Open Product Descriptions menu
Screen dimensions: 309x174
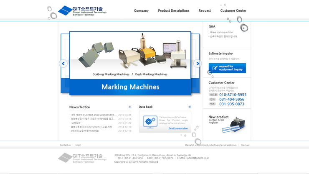point(173,10)
